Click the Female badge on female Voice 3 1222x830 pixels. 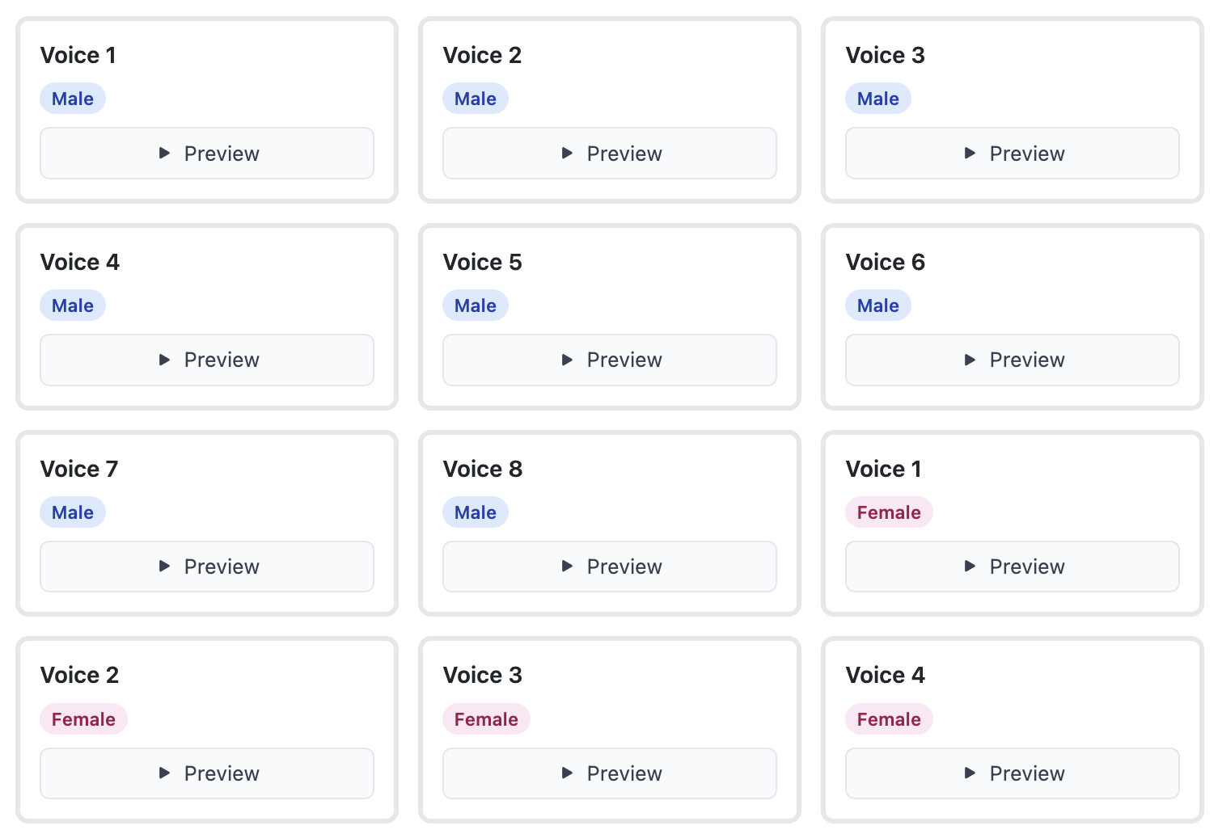pos(486,719)
